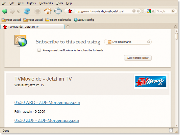Open the recent pages history dropdown
Screen dimensions: 181x136
click(x=19, y=11)
